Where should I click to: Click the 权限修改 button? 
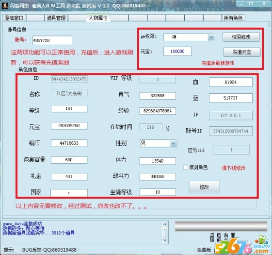(x=241, y=37)
